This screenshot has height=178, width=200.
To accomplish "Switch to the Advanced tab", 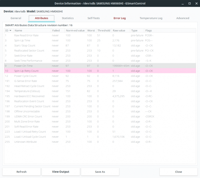I will (x=183, y=18).
